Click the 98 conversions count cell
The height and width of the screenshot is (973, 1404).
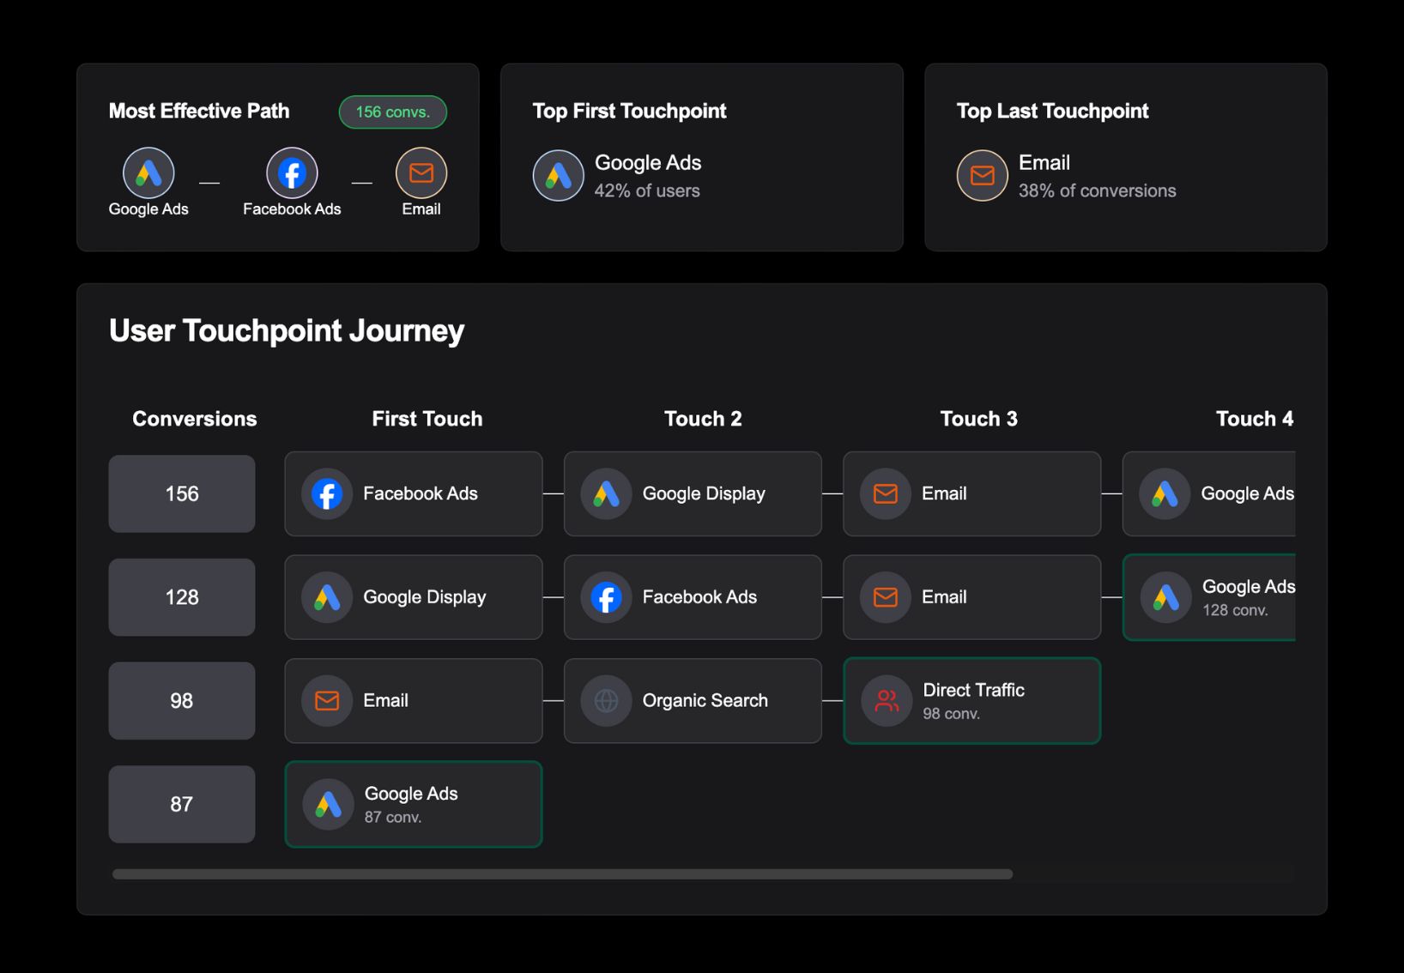[181, 701]
